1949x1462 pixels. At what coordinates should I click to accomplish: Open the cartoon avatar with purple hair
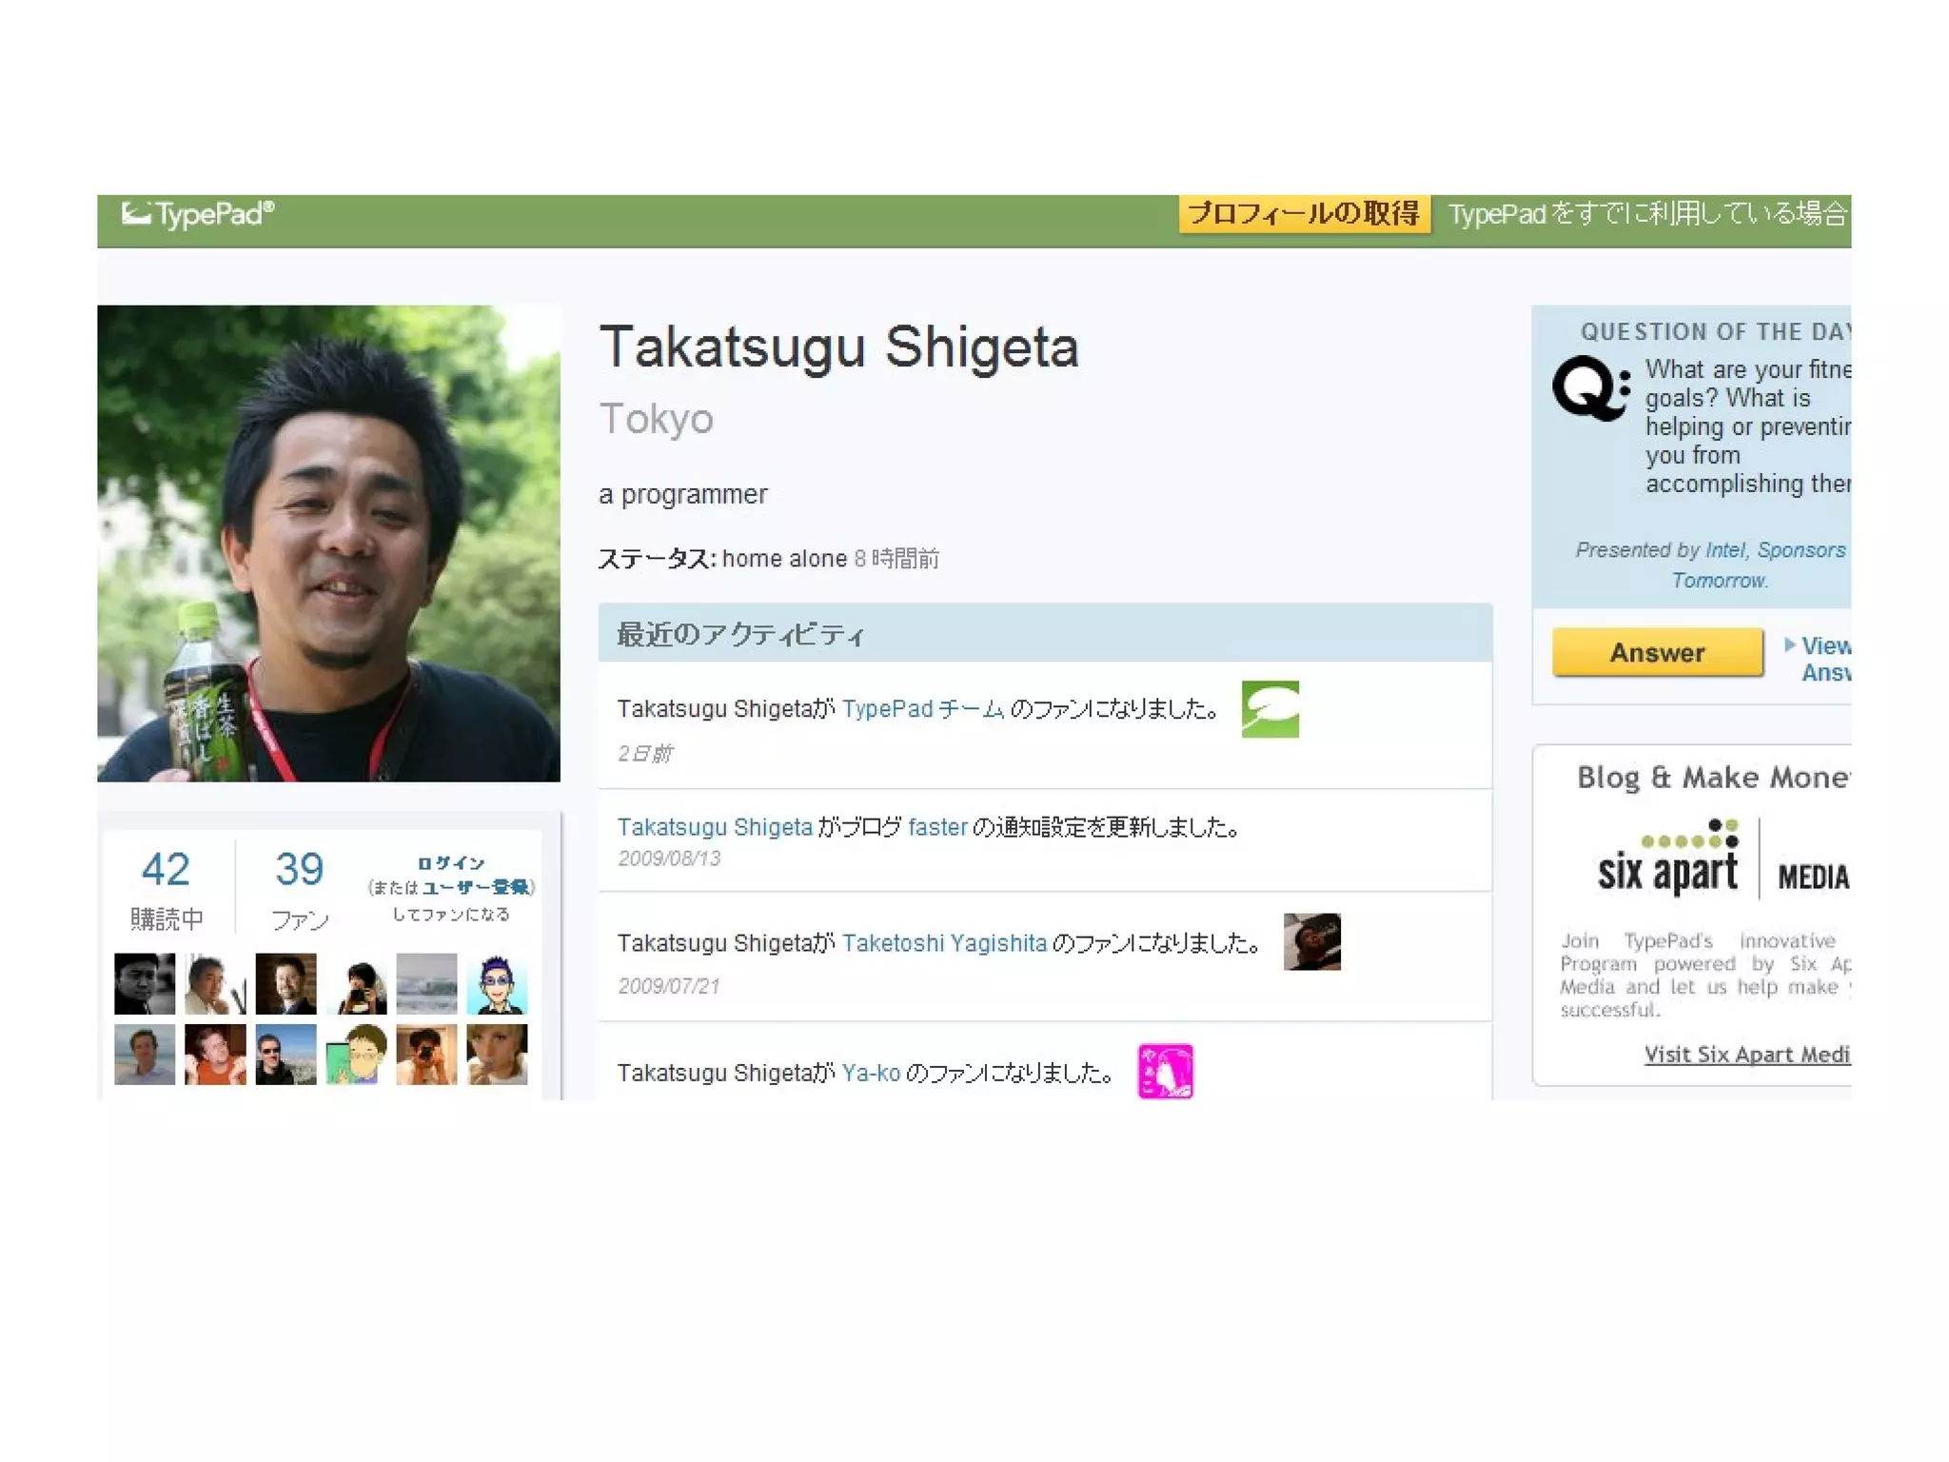[x=497, y=984]
